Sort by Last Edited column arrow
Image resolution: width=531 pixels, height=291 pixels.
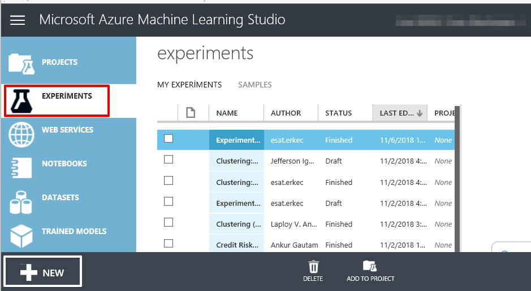420,113
